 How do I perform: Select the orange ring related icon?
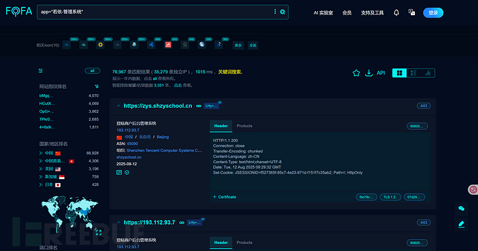coord(100,45)
